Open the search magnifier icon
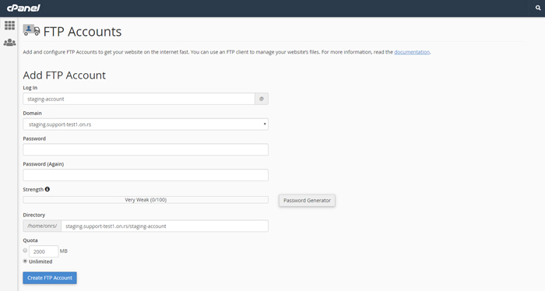Image resolution: width=545 pixels, height=291 pixels. tap(538, 8)
